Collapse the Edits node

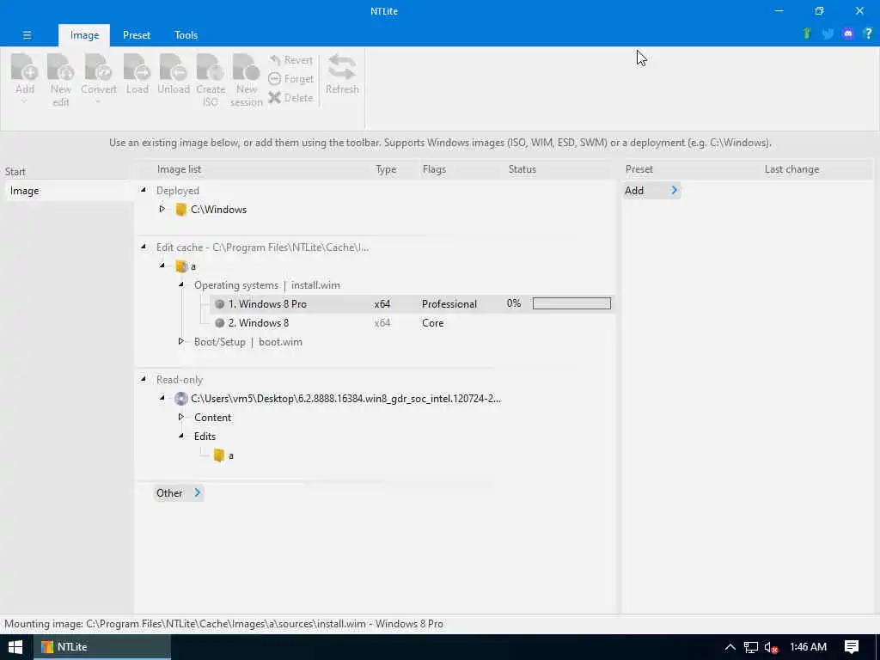click(x=180, y=436)
